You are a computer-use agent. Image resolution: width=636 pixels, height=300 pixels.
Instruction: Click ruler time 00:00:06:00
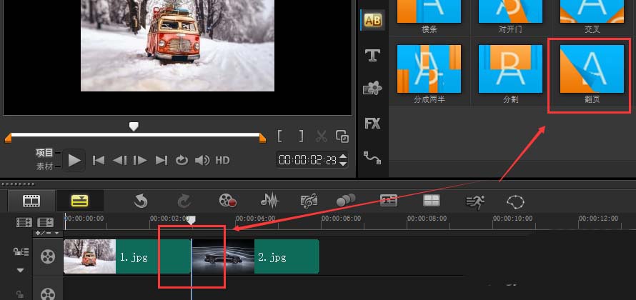(x=342, y=219)
